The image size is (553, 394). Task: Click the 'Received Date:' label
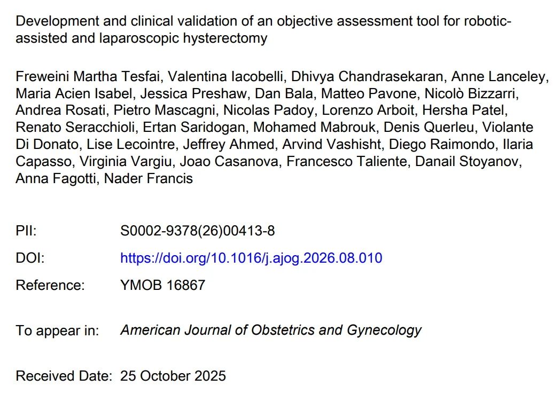(x=64, y=376)
